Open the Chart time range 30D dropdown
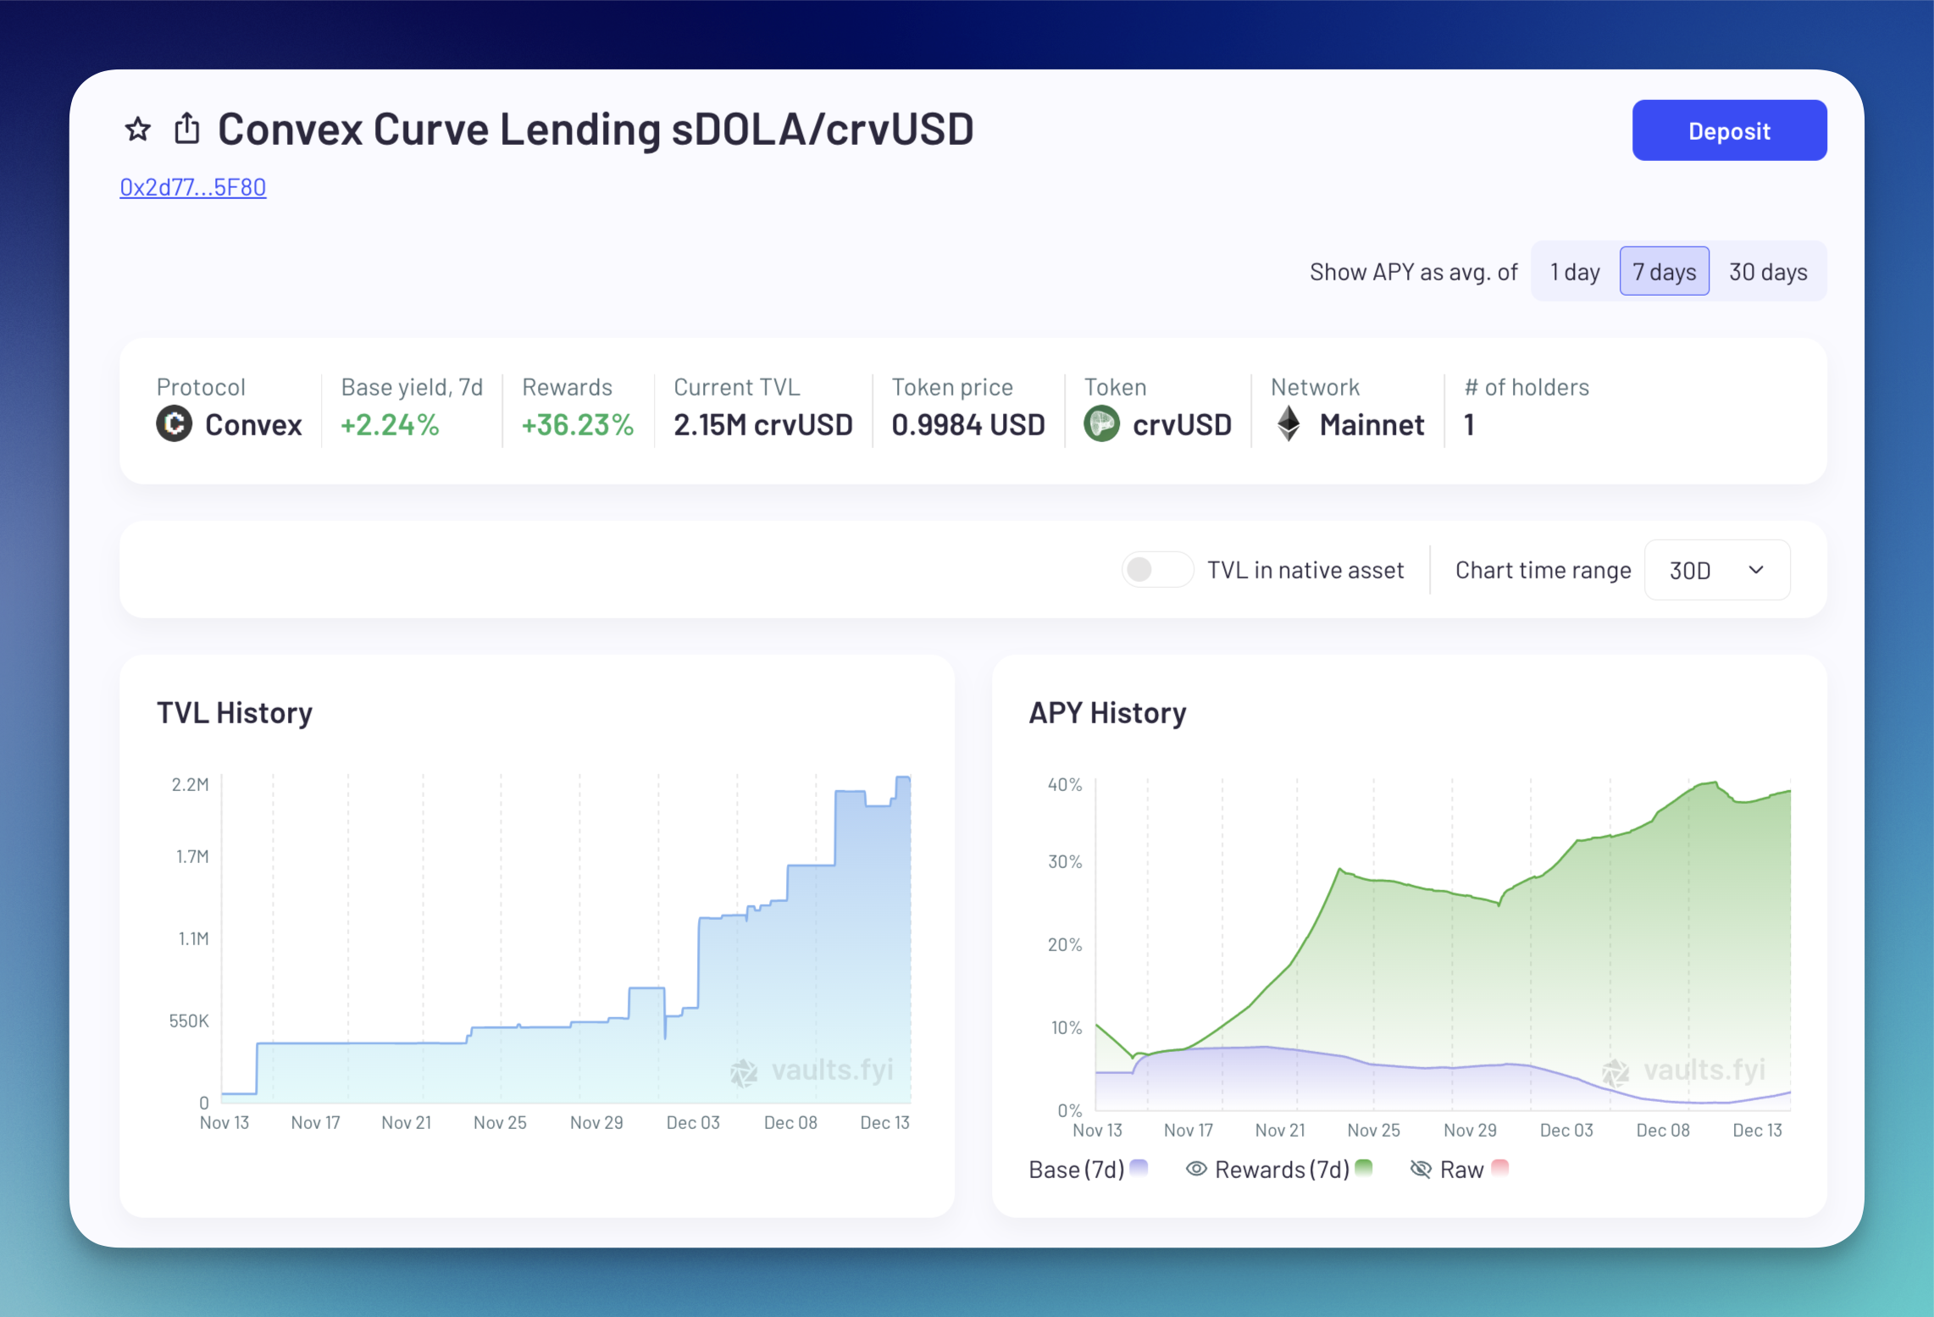The width and height of the screenshot is (1934, 1317). 1717,570
